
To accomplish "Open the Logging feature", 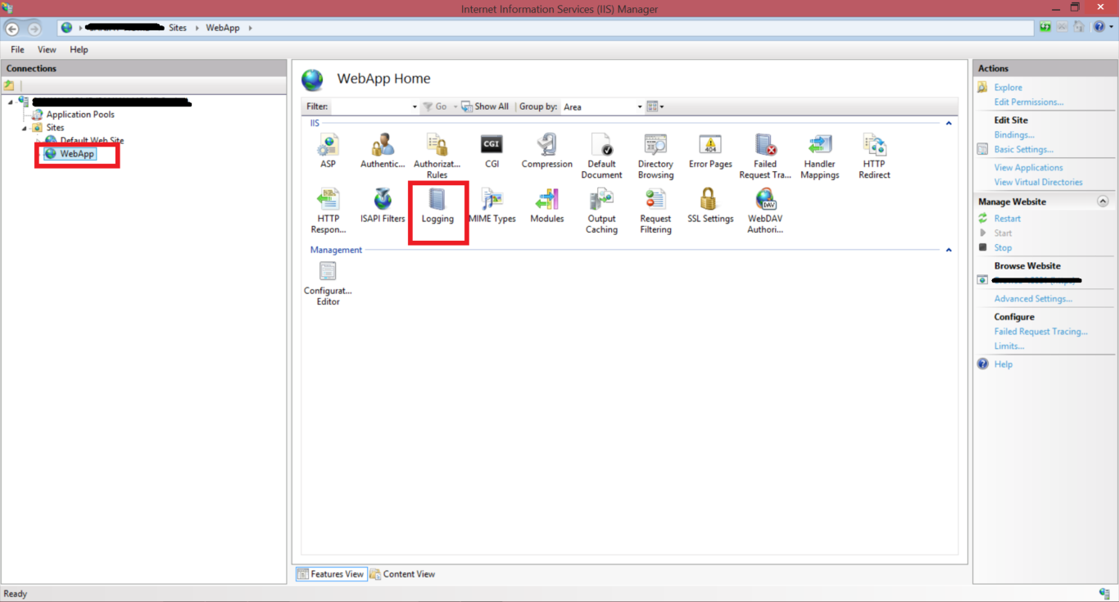I will coord(437,206).
